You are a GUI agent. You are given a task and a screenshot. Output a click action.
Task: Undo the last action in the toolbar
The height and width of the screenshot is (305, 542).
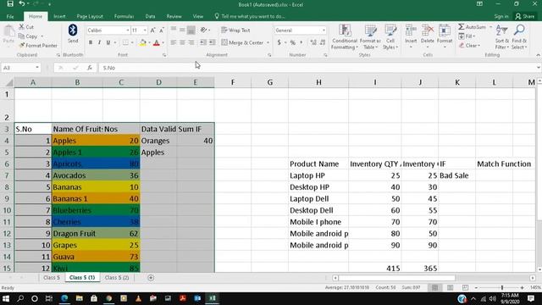[22, 4]
